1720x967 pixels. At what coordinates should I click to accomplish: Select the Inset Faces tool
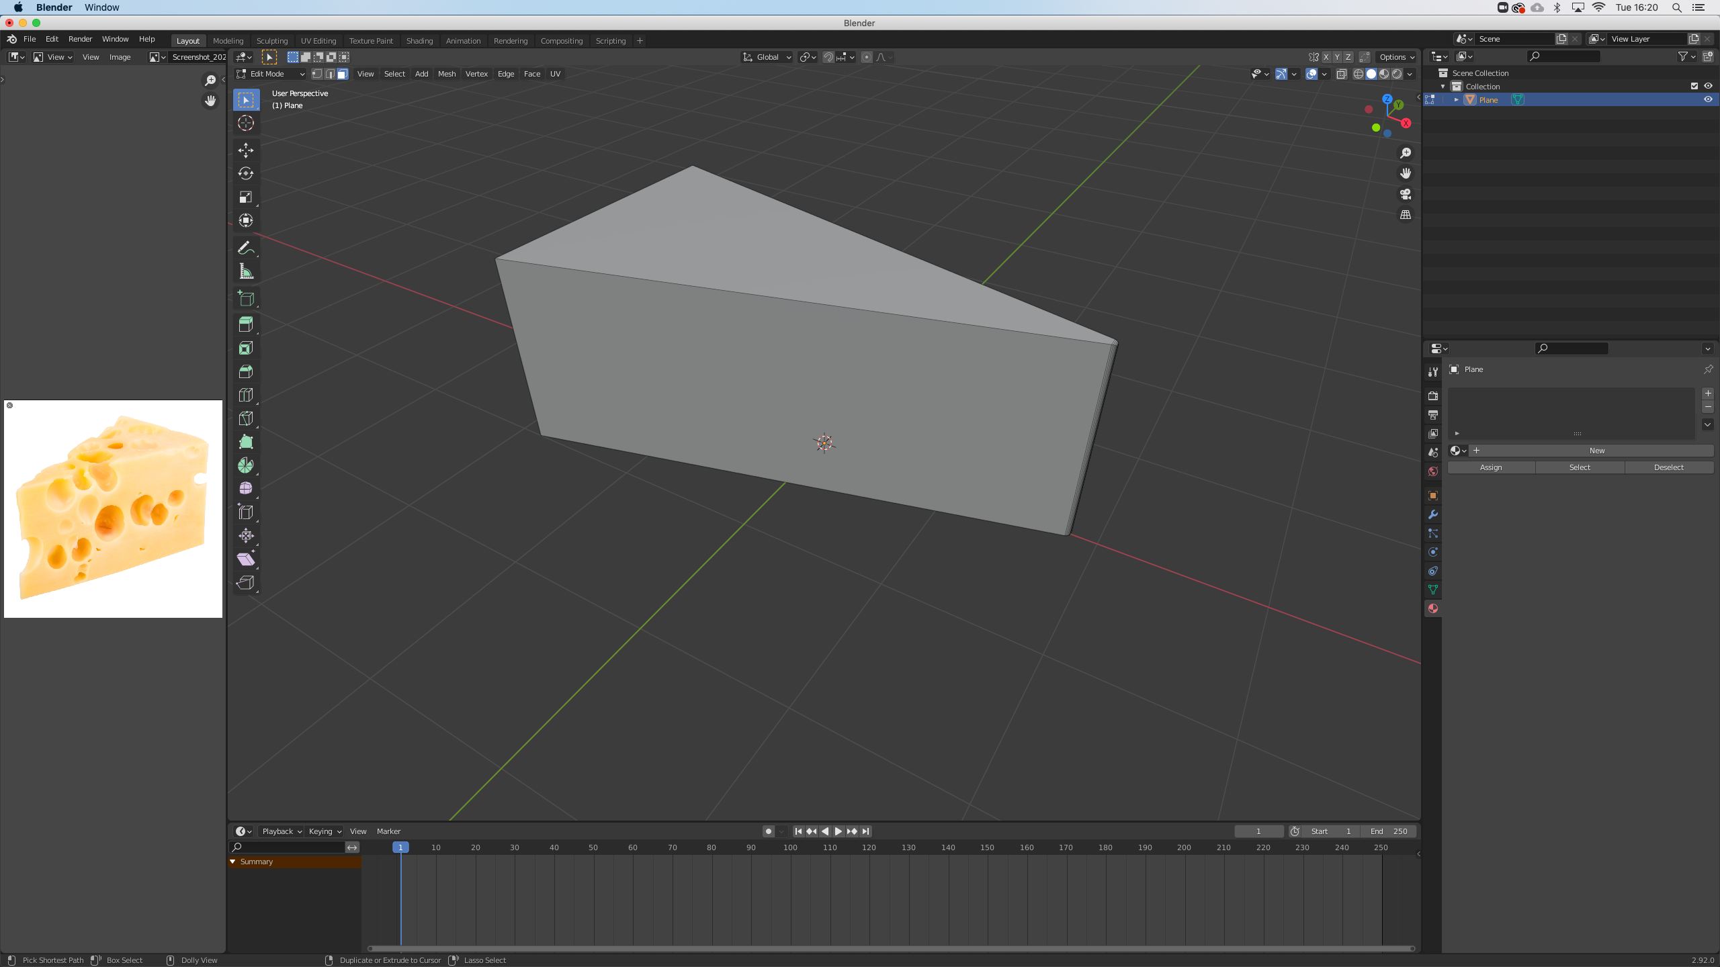coord(246,349)
